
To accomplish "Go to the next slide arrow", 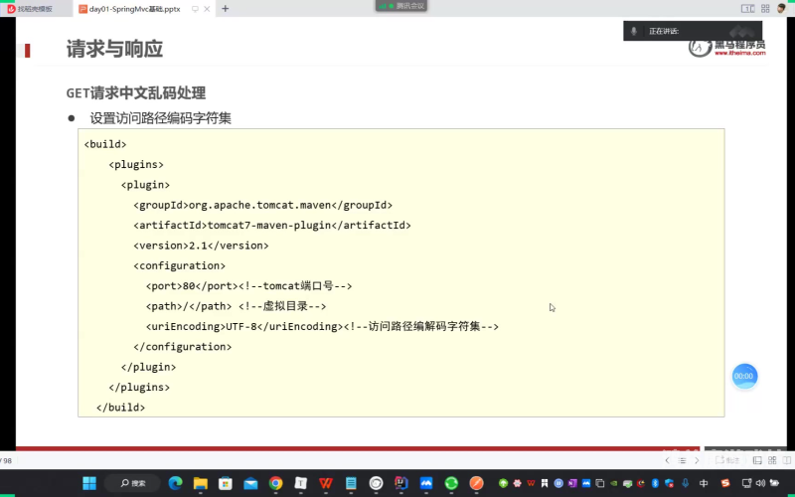I will pyautogui.click(x=697, y=460).
